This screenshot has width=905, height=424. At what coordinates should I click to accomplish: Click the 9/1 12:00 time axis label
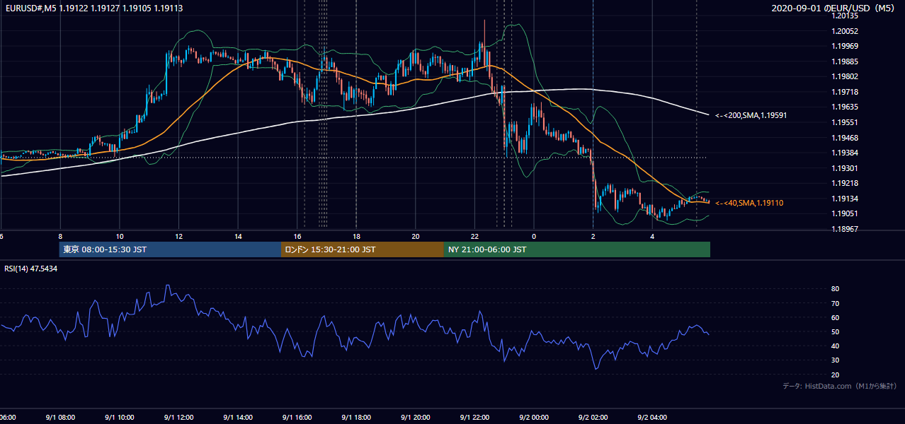click(178, 418)
